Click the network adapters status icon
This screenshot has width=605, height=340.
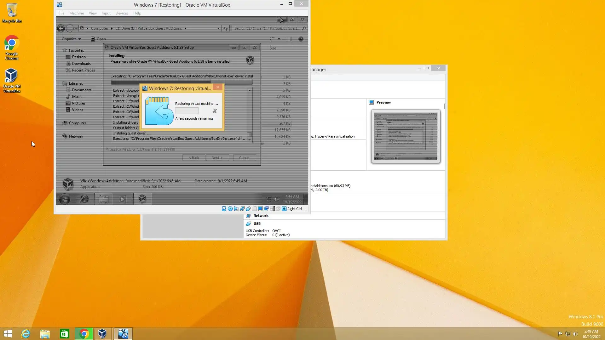(242, 209)
